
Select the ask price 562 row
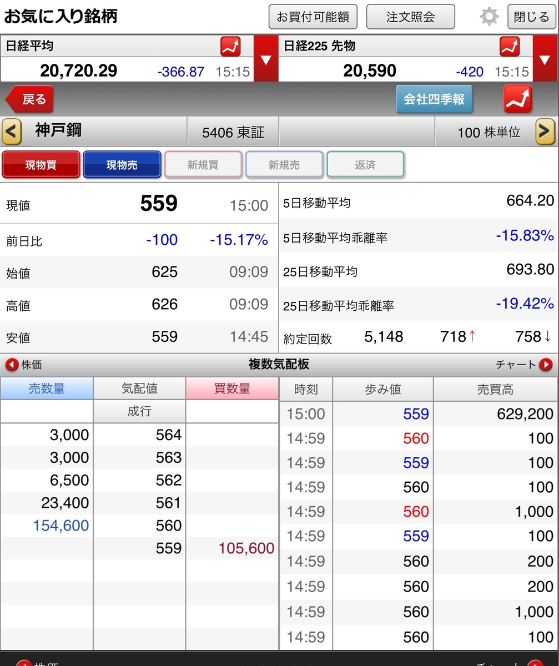click(x=139, y=480)
